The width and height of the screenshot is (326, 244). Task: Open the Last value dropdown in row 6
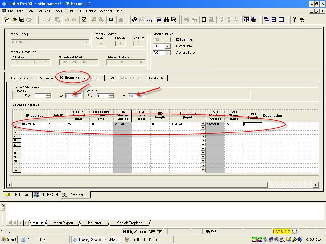pyautogui.click(x=203, y=145)
